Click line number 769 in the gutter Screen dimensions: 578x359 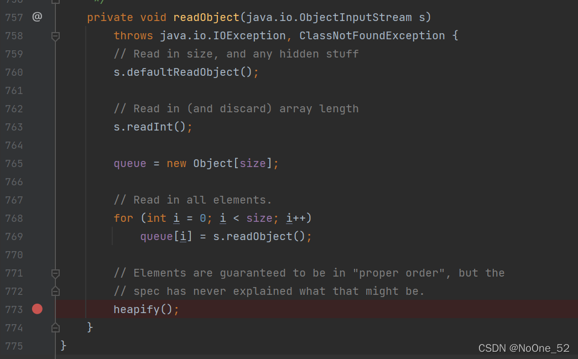tap(14, 236)
